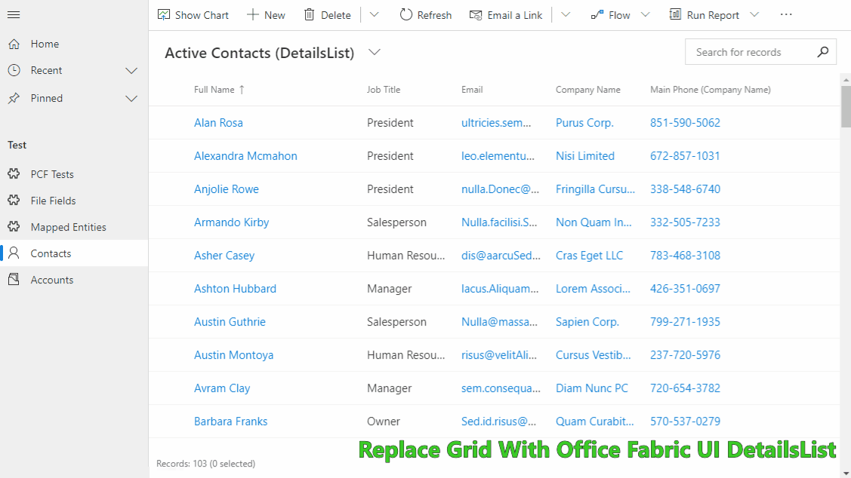Image resolution: width=851 pixels, height=478 pixels.
Task: Click the PCF Tests puzzle icon
Action: pyautogui.click(x=14, y=174)
